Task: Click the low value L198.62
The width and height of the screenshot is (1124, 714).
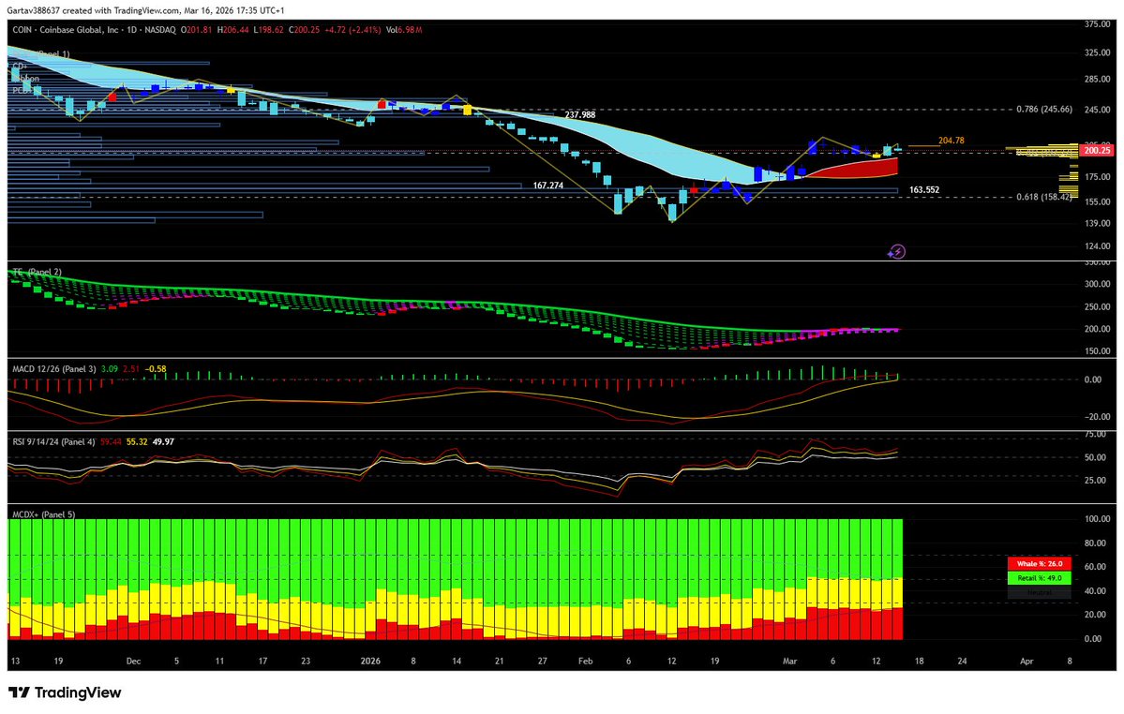Action: click(269, 30)
